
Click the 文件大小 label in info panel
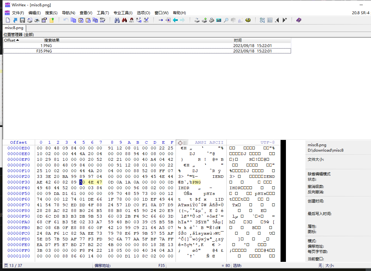click(315, 160)
